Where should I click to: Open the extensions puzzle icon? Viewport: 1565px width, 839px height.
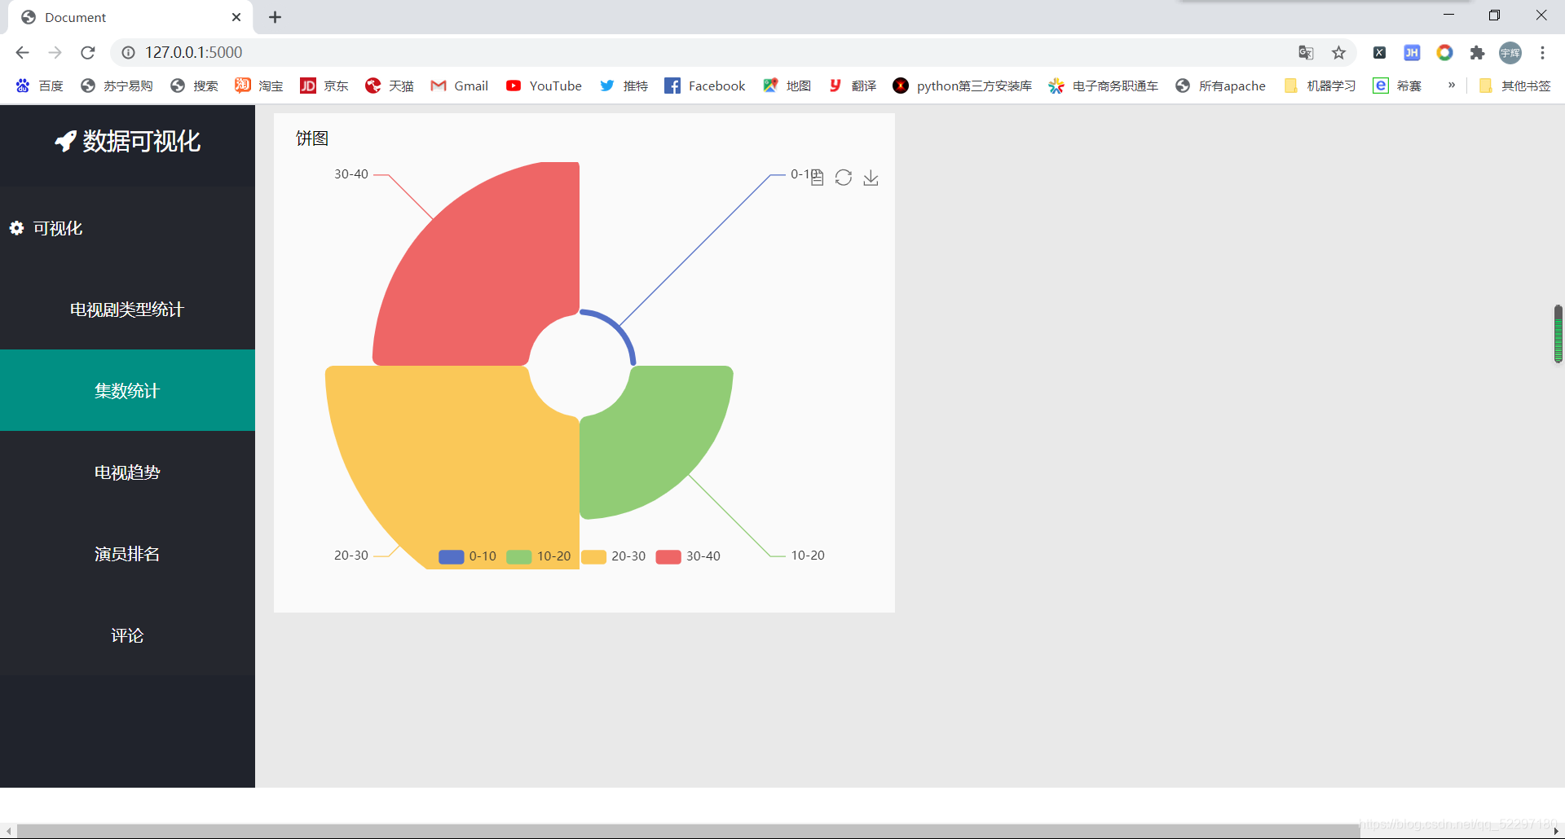pyautogui.click(x=1477, y=52)
